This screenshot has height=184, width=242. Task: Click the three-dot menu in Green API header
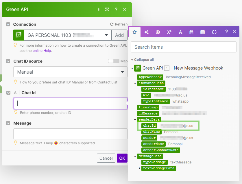pyautogui.click(x=99, y=10)
